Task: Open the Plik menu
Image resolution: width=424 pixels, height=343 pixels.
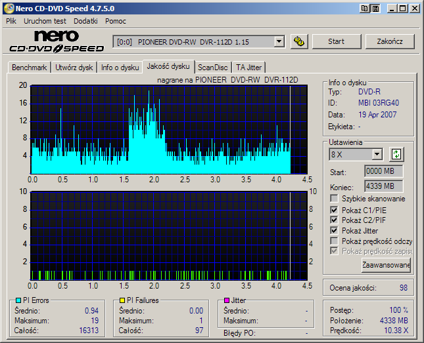Action: 11,21
